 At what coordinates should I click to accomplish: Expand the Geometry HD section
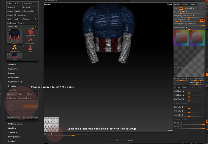[15, 82]
